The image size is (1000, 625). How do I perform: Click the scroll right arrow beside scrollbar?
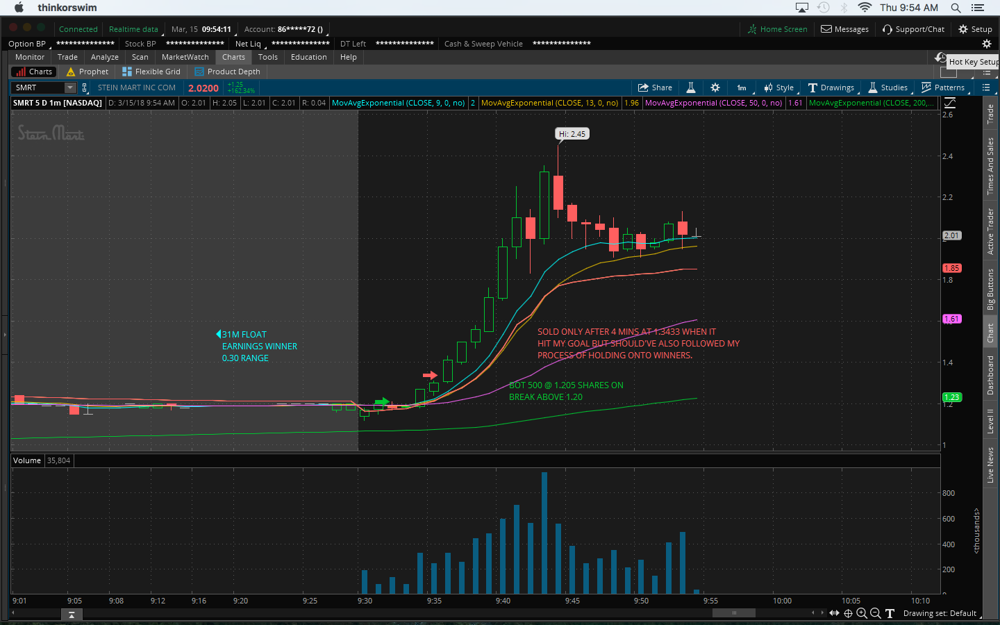coord(822,613)
